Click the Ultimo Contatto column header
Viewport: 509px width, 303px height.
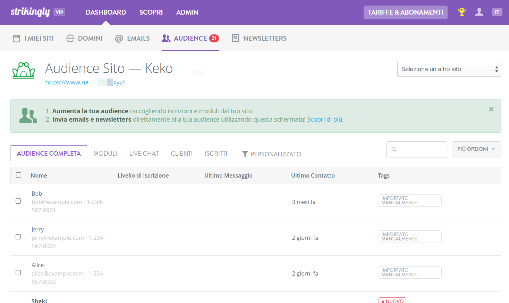313,175
